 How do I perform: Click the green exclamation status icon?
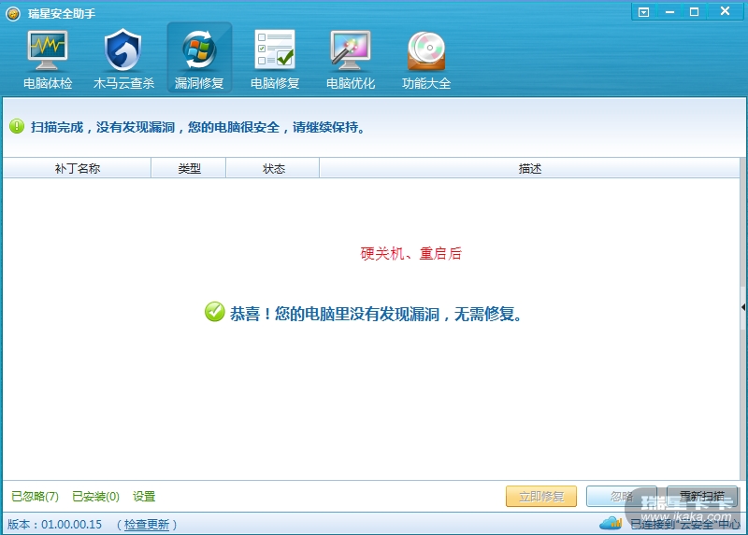(x=17, y=126)
